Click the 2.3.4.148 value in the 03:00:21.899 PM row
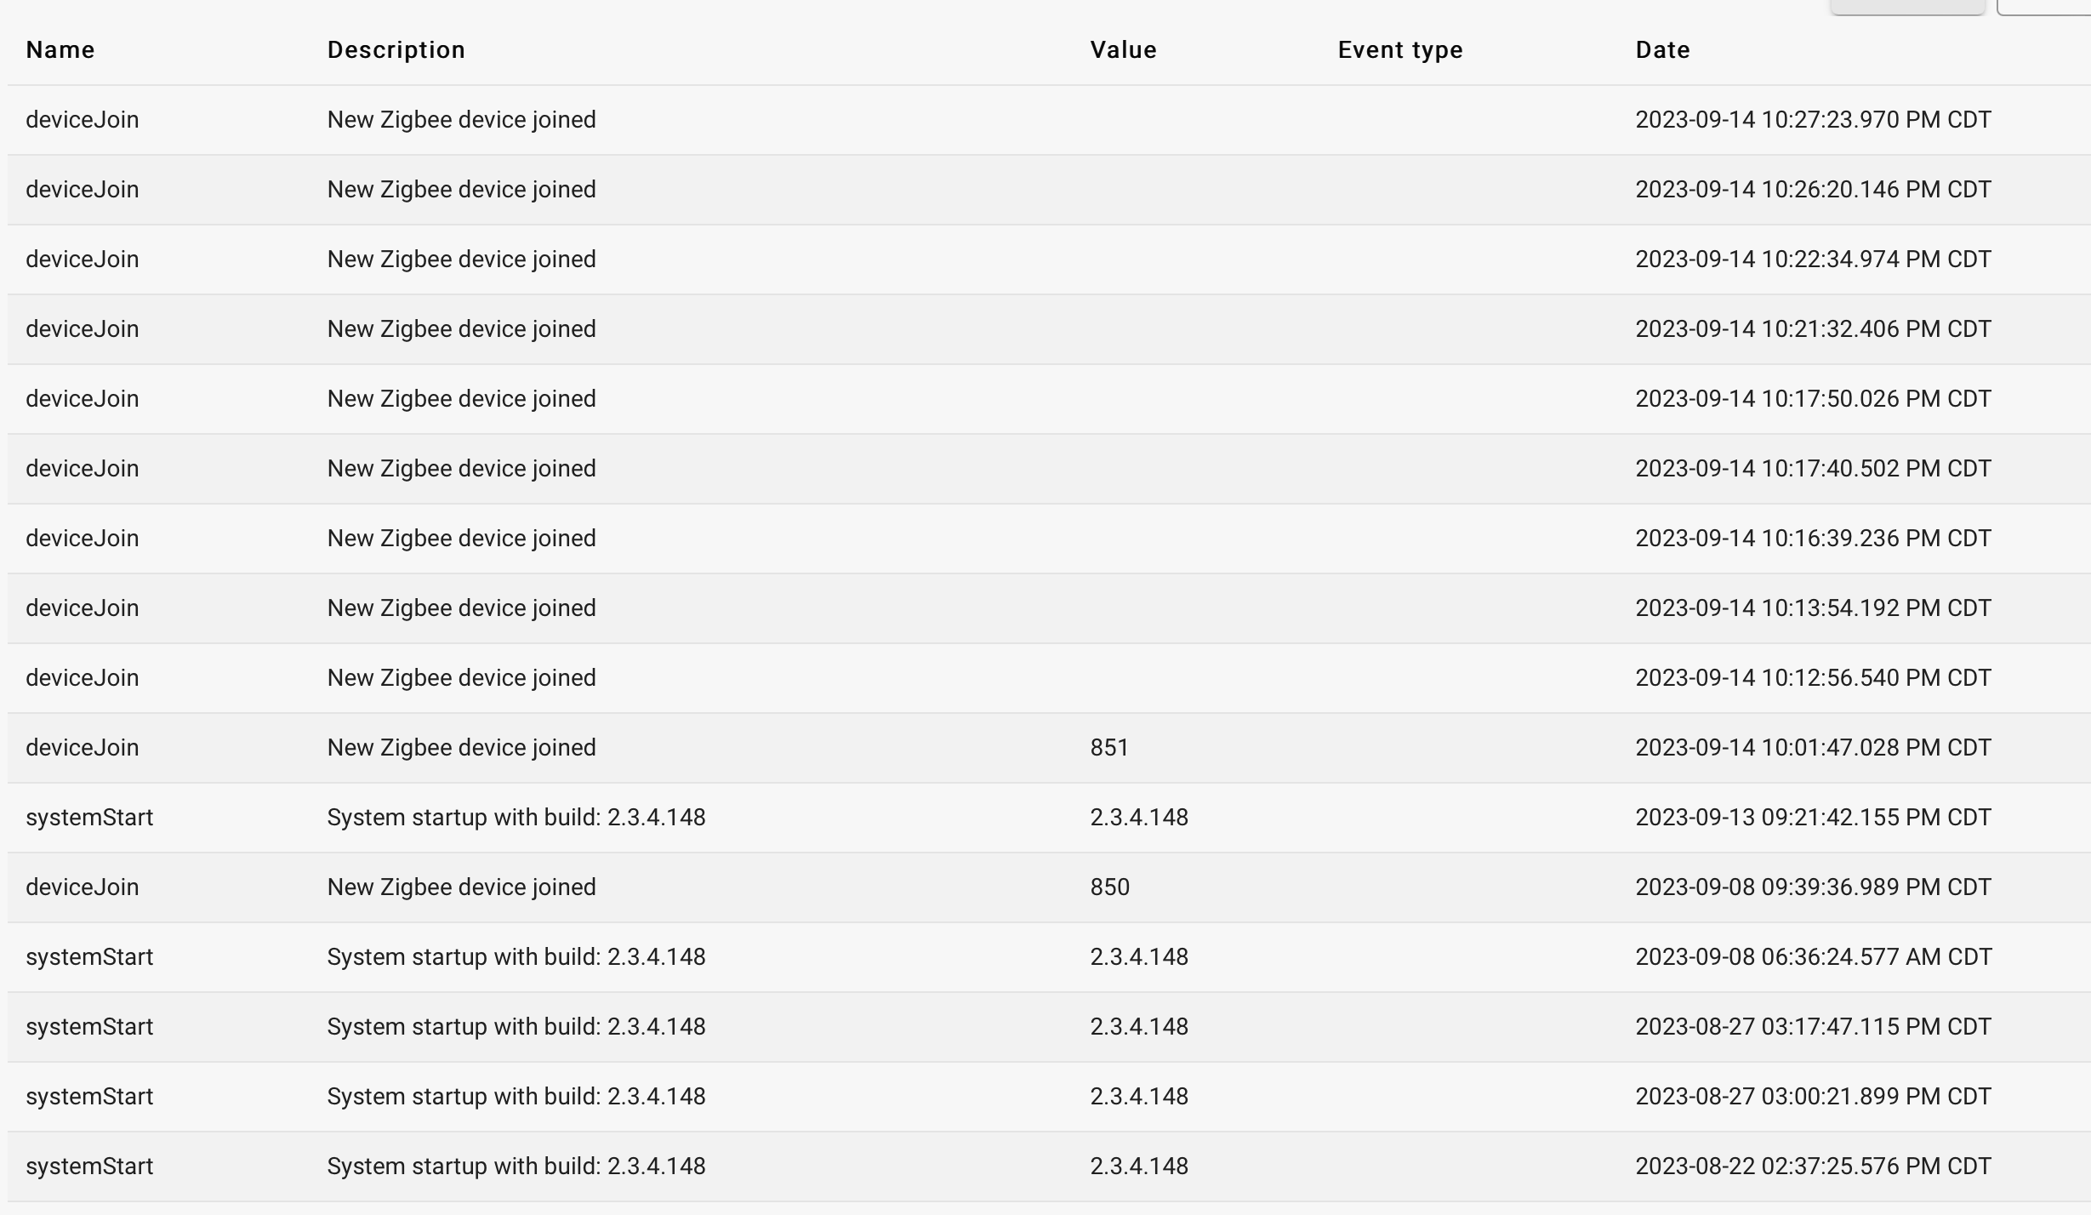The image size is (2091, 1215). click(x=1139, y=1097)
